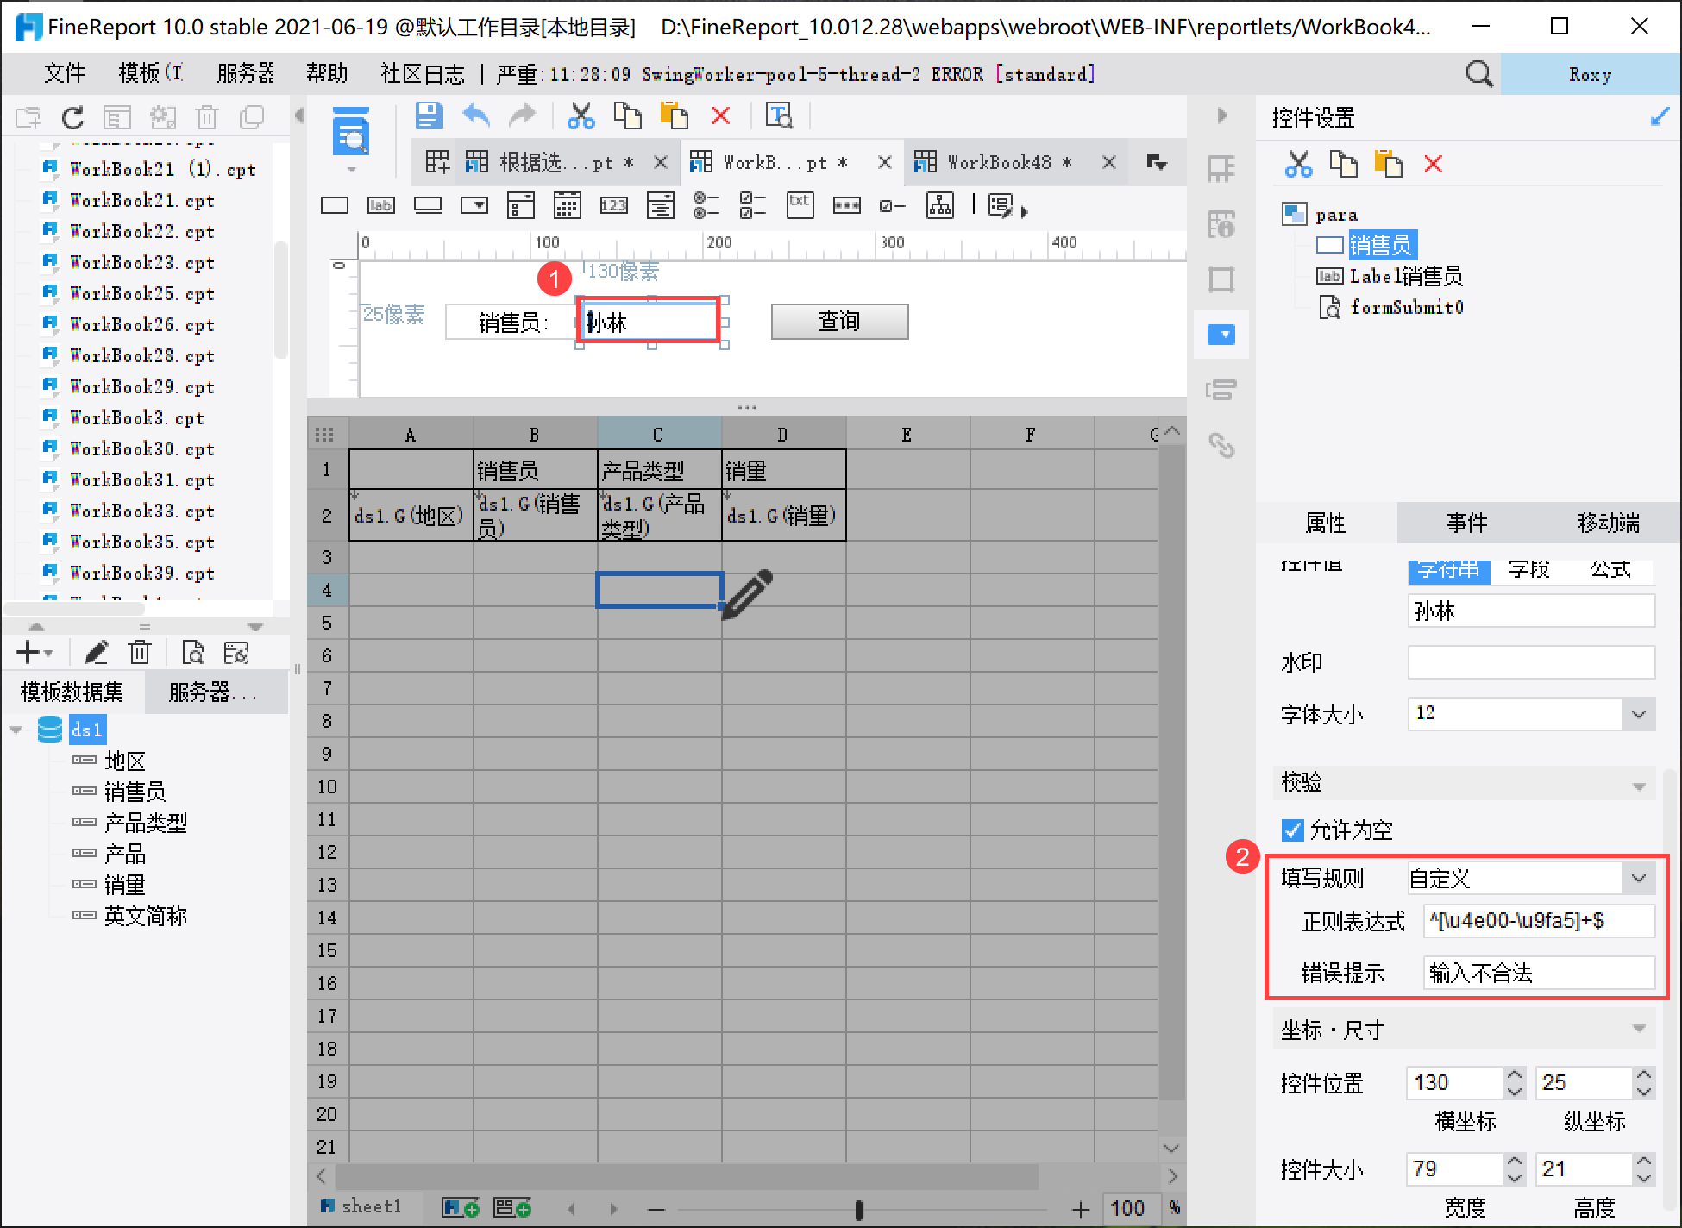Image resolution: width=1682 pixels, height=1228 pixels.
Task: Open the 服务器 menu
Action: [x=245, y=74]
